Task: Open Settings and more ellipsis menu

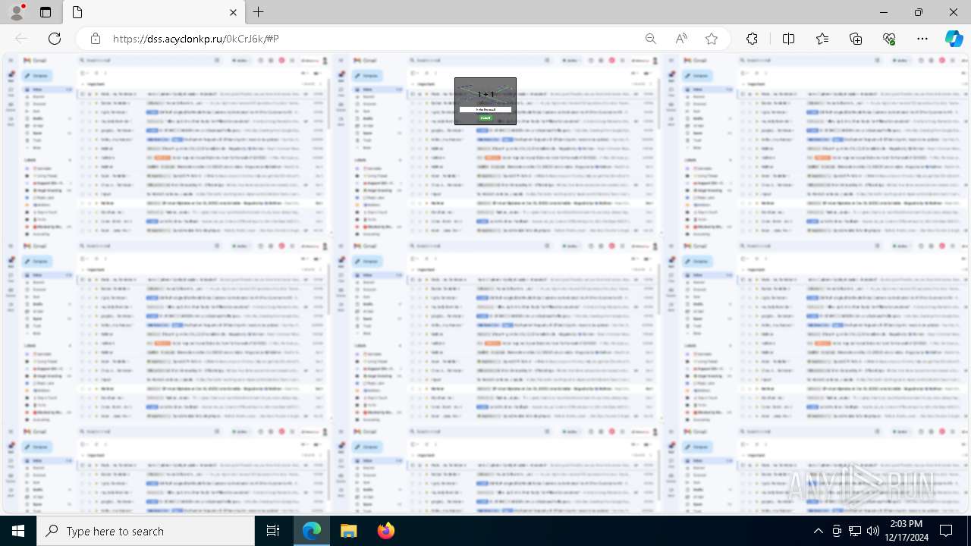Action: 922,39
